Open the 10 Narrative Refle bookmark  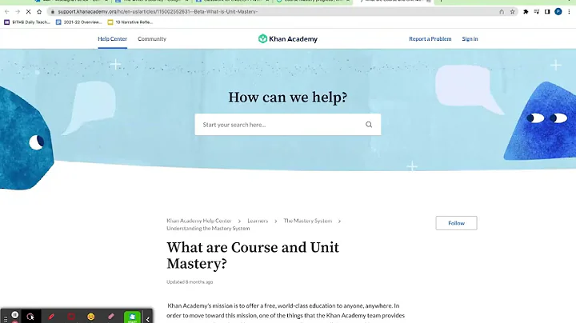click(x=130, y=22)
